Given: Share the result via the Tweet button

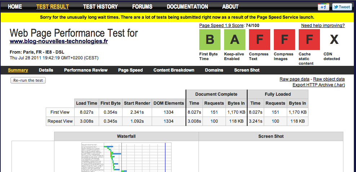Looking at the screenshot, I should pyautogui.click(x=342, y=7).
